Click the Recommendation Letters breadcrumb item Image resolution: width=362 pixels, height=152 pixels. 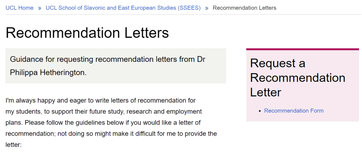244,8
